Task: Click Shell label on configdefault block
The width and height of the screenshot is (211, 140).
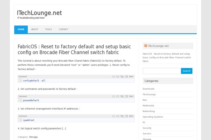Action: 131,77
